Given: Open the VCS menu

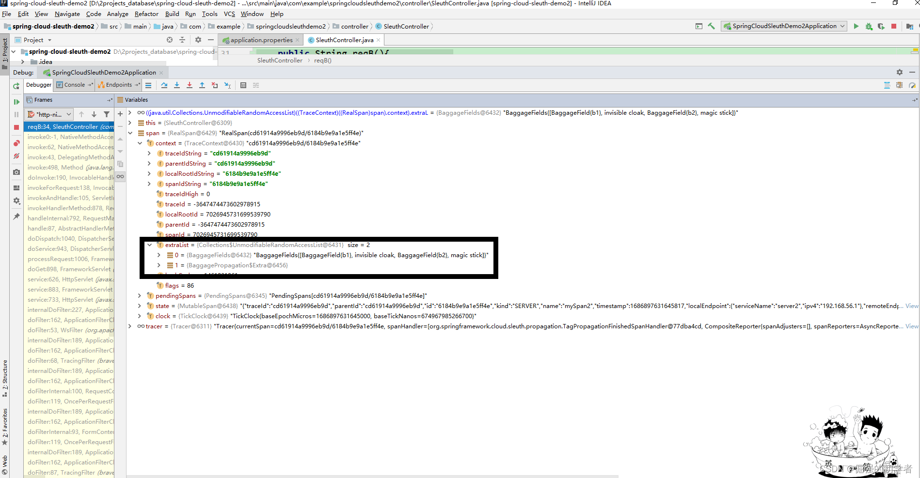Looking at the screenshot, I should pos(229,14).
